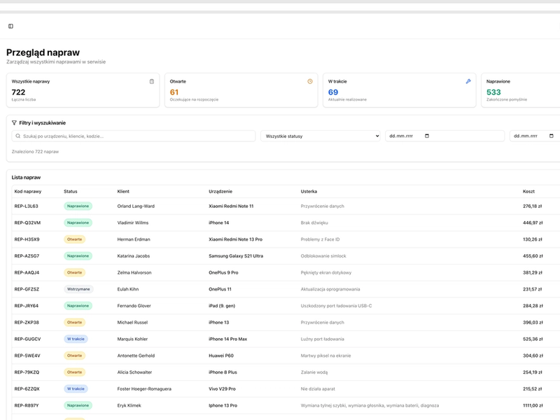Click client name Katarina Jacobs
560x420 pixels.
tap(134, 256)
